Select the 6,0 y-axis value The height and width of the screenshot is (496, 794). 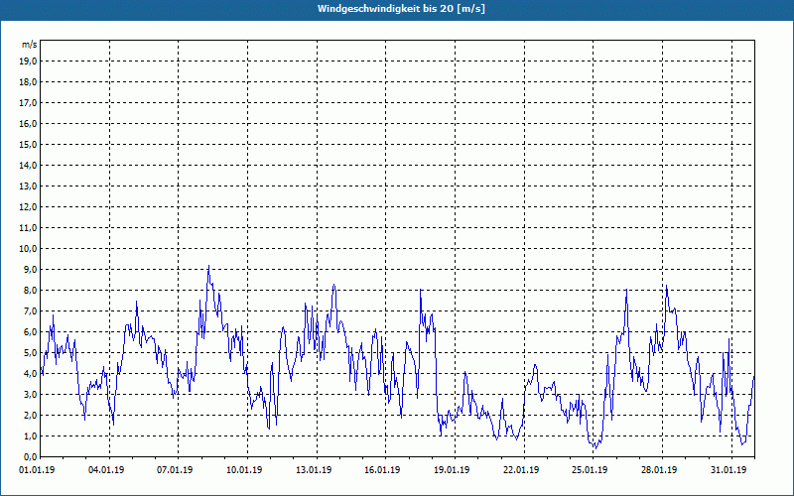pos(30,332)
